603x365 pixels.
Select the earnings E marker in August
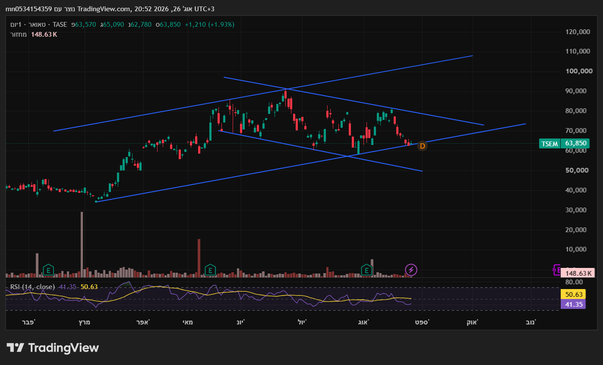(x=367, y=271)
